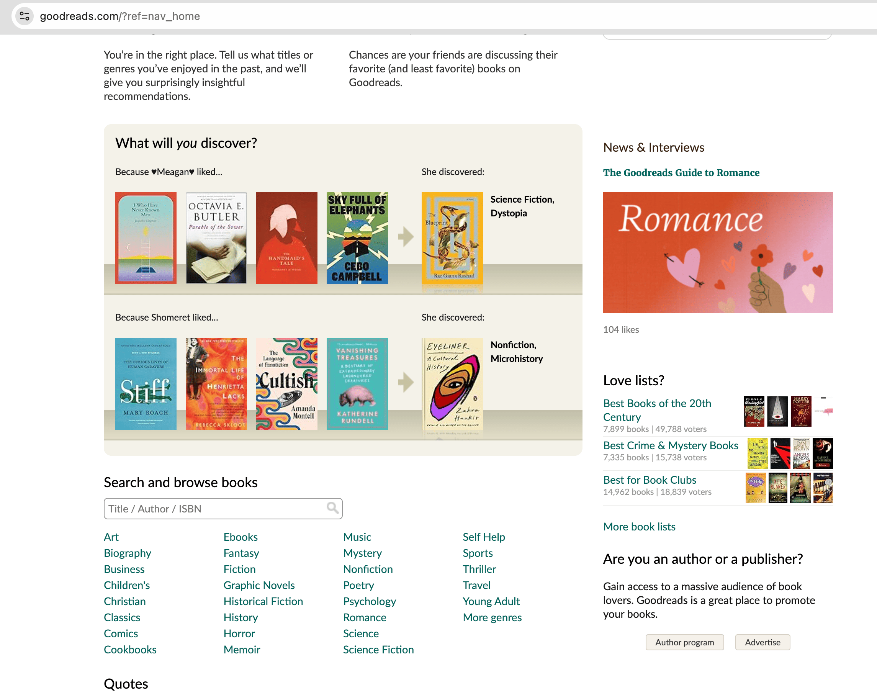This screenshot has height=694, width=877.
Task: Open the Eyeliner book cover
Action: 452,383
